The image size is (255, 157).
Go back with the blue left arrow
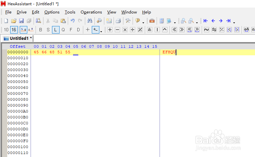coord(213,21)
